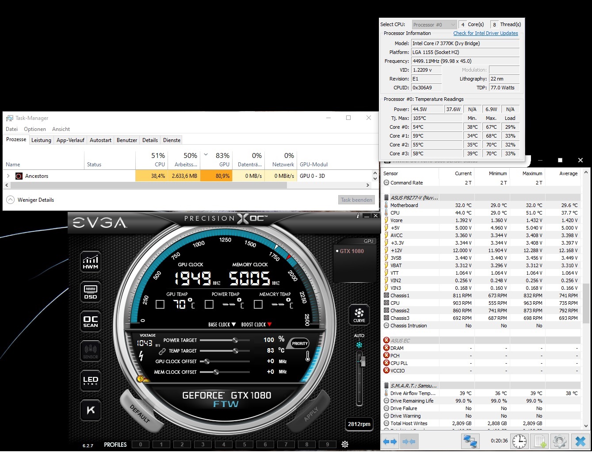The image size is (592, 453).
Task: Switch to the Autostart tab
Action: 100,140
